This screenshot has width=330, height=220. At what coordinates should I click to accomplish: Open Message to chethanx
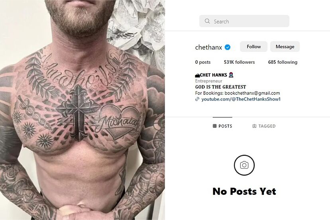[x=285, y=47]
